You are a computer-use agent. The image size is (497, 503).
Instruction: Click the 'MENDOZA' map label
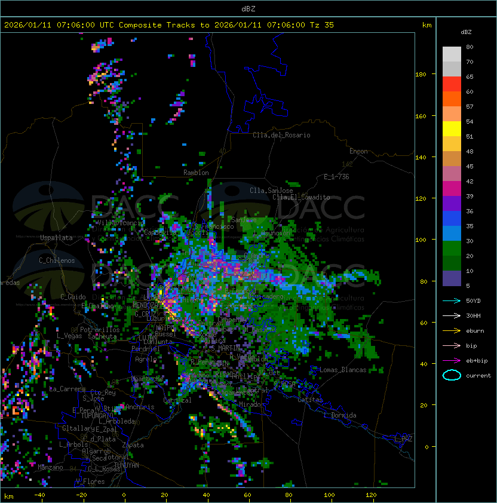145,305
